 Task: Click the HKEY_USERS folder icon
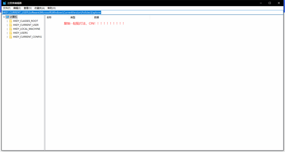pos(11,33)
